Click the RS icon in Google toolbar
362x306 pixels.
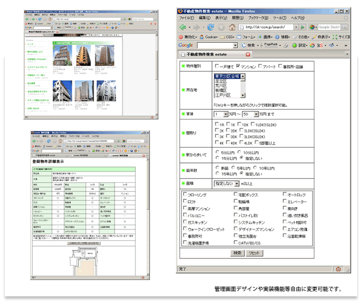click(320, 45)
